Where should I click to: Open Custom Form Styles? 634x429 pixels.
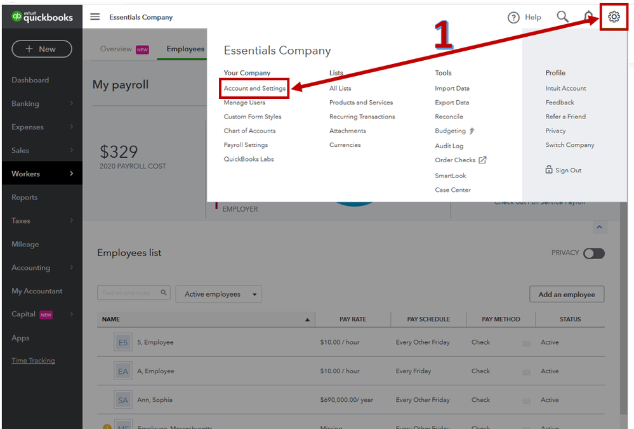tap(253, 117)
